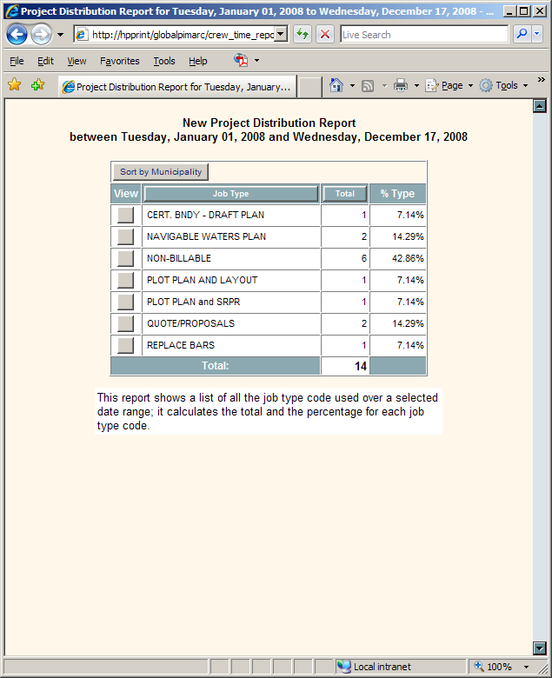552x678 pixels.
Task: Click the 100% zoom level button
Action: (x=493, y=667)
